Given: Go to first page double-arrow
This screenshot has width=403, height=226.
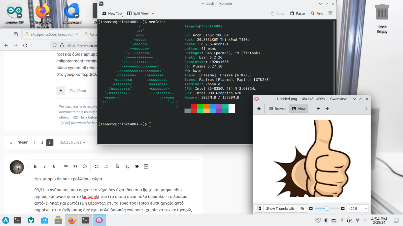Looking at the screenshot, I should tap(11, 143).
